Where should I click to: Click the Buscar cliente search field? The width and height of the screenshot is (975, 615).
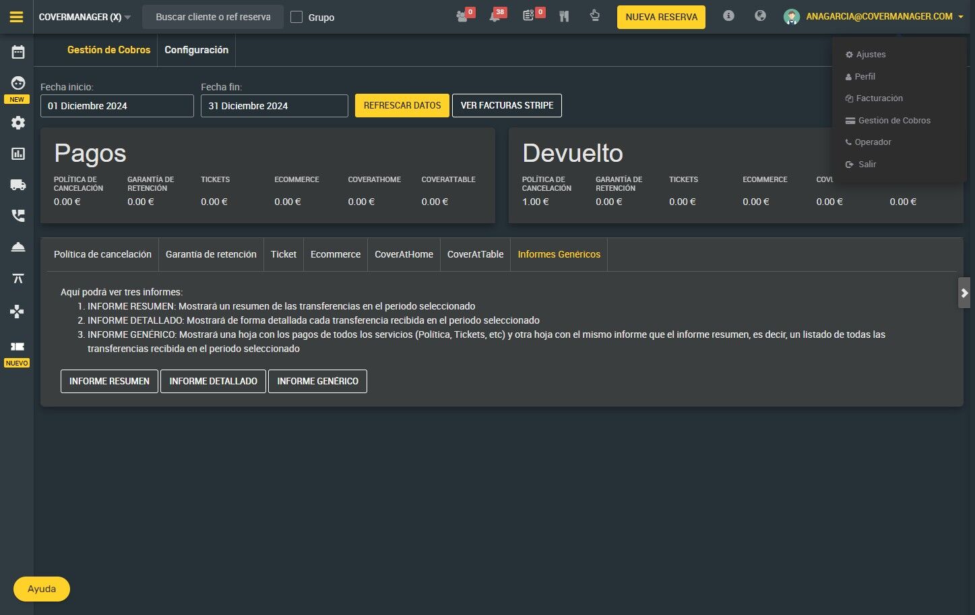click(213, 17)
